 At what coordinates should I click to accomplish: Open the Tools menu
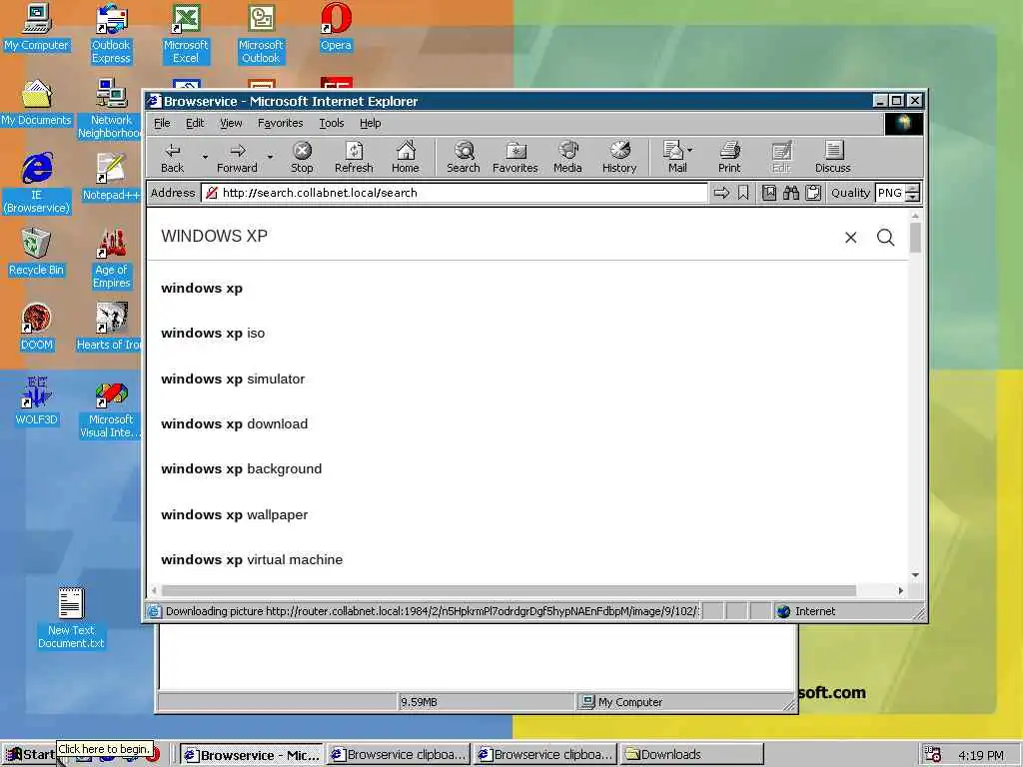click(332, 123)
